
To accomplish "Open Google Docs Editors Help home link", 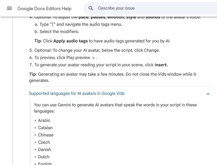I will pos(44,8).
